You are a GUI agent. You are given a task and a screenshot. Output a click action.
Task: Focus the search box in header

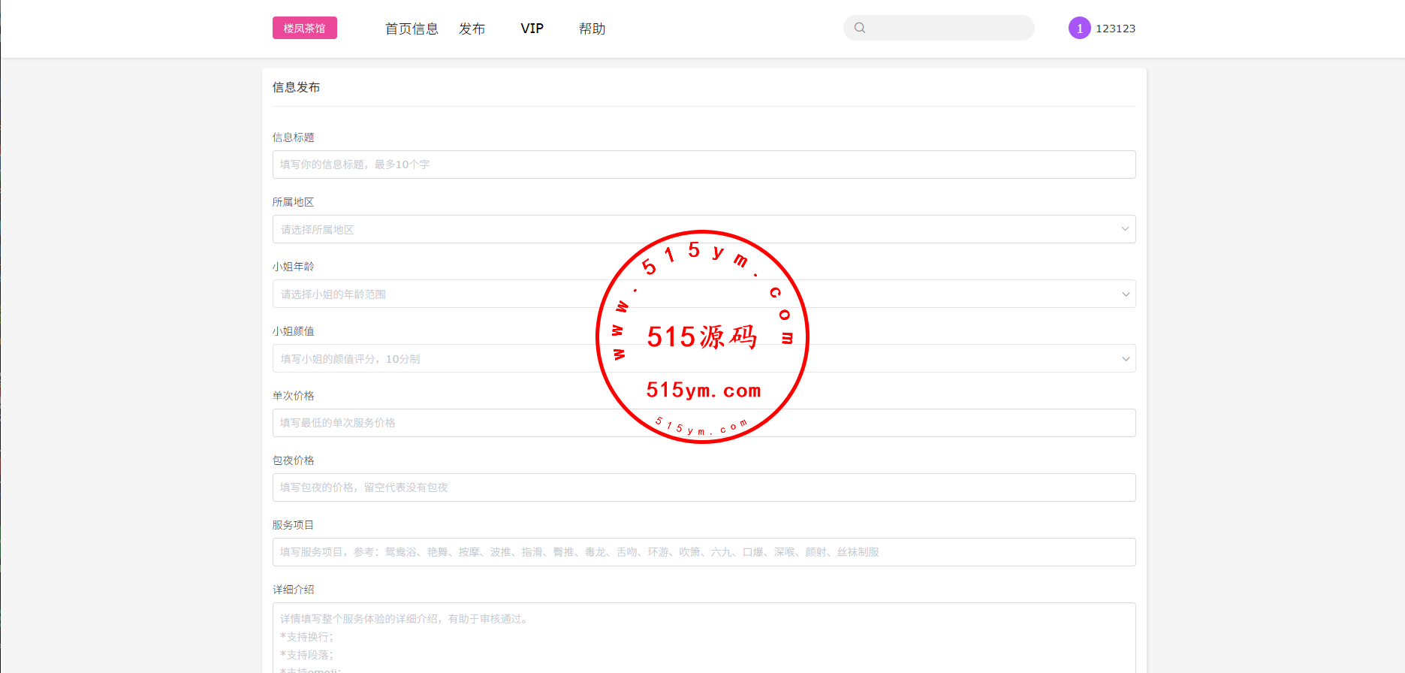click(x=949, y=28)
